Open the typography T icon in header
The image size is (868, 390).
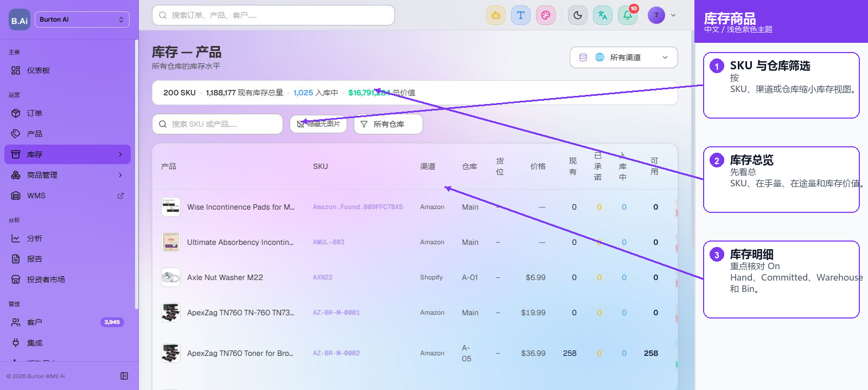click(521, 15)
